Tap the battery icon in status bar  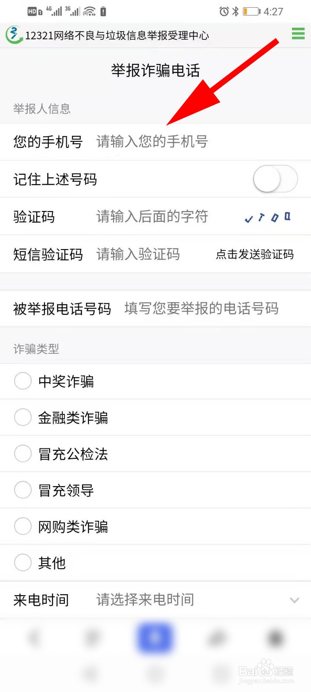[x=251, y=12]
